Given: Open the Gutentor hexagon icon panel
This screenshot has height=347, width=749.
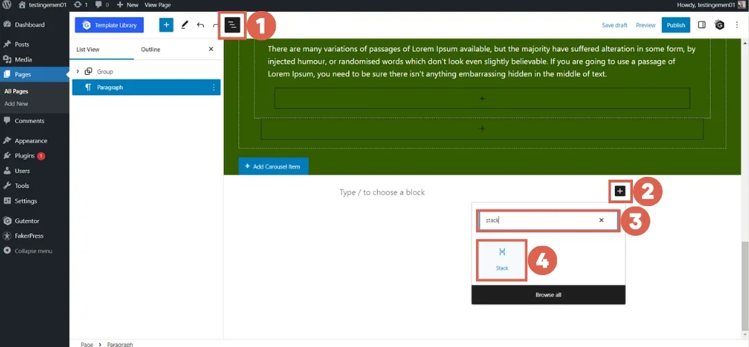Looking at the screenshot, I should click(x=720, y=26).
